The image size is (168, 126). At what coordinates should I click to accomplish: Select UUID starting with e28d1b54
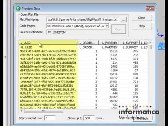point(47,66)
